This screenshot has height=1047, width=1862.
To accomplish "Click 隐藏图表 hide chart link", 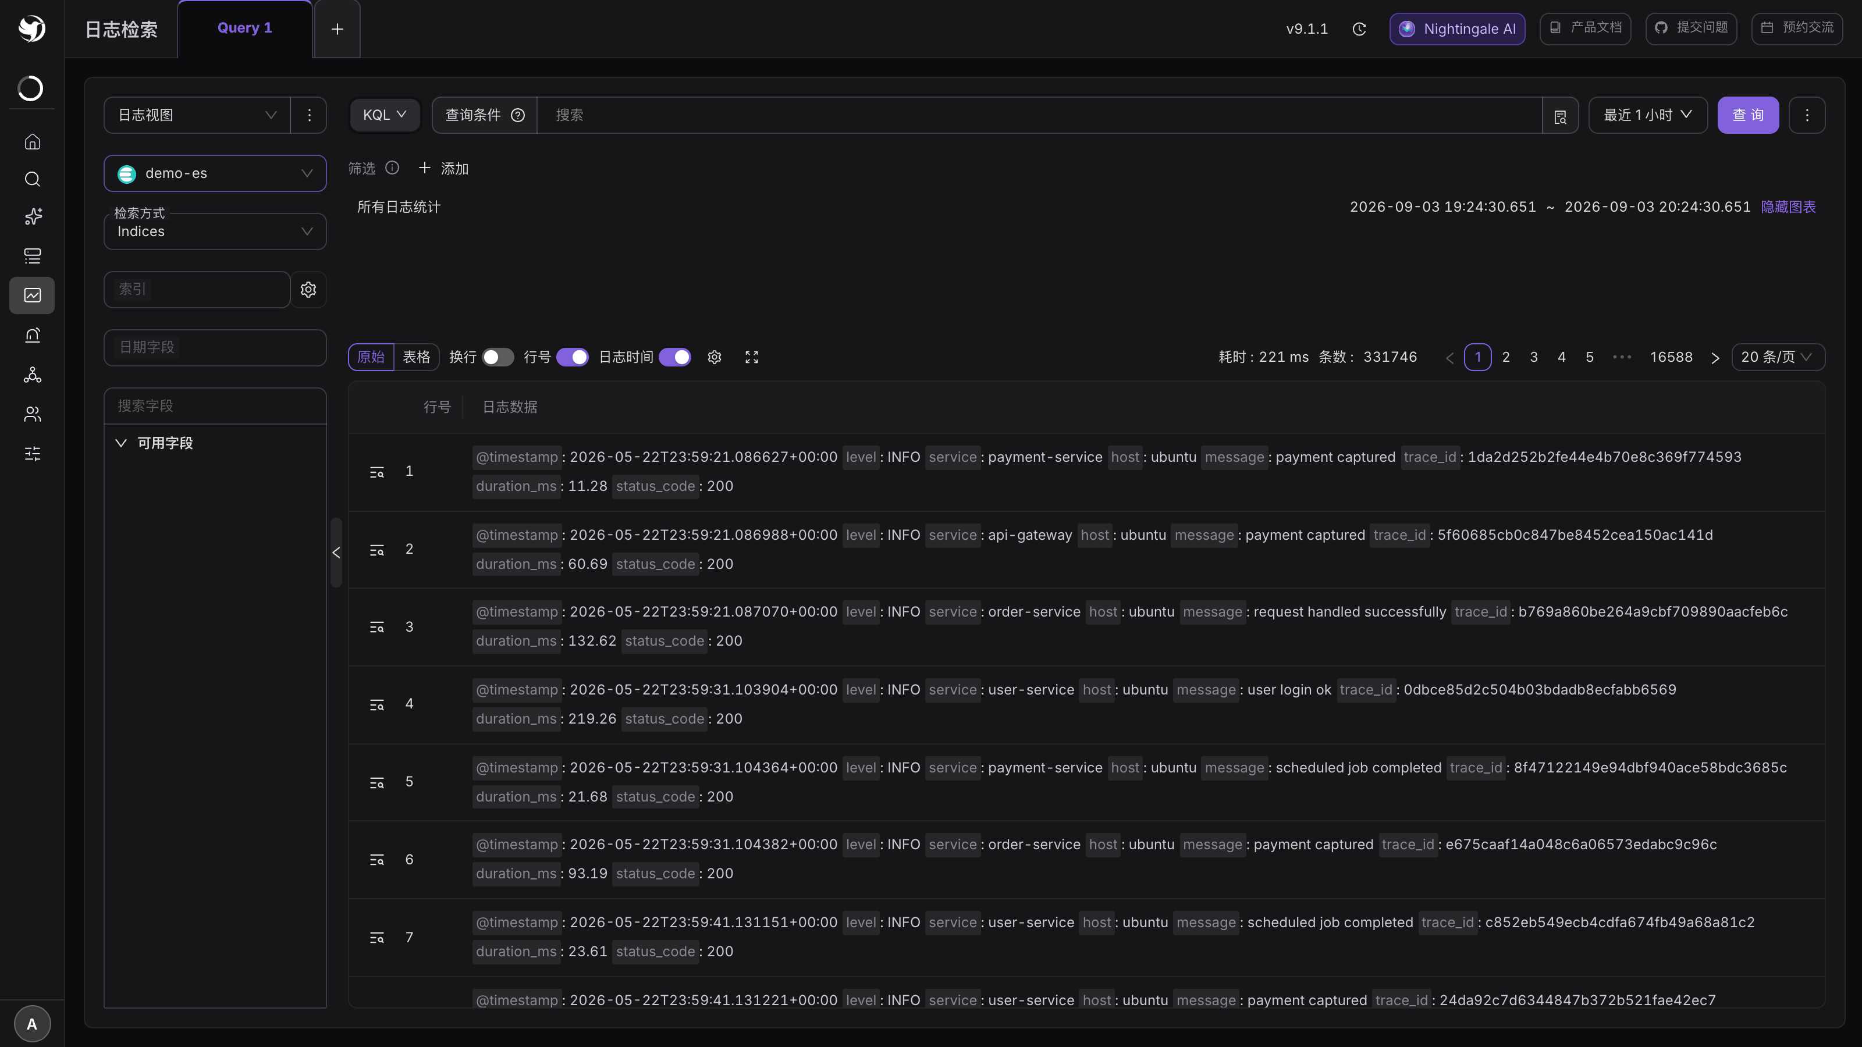I will (1788, 208).
